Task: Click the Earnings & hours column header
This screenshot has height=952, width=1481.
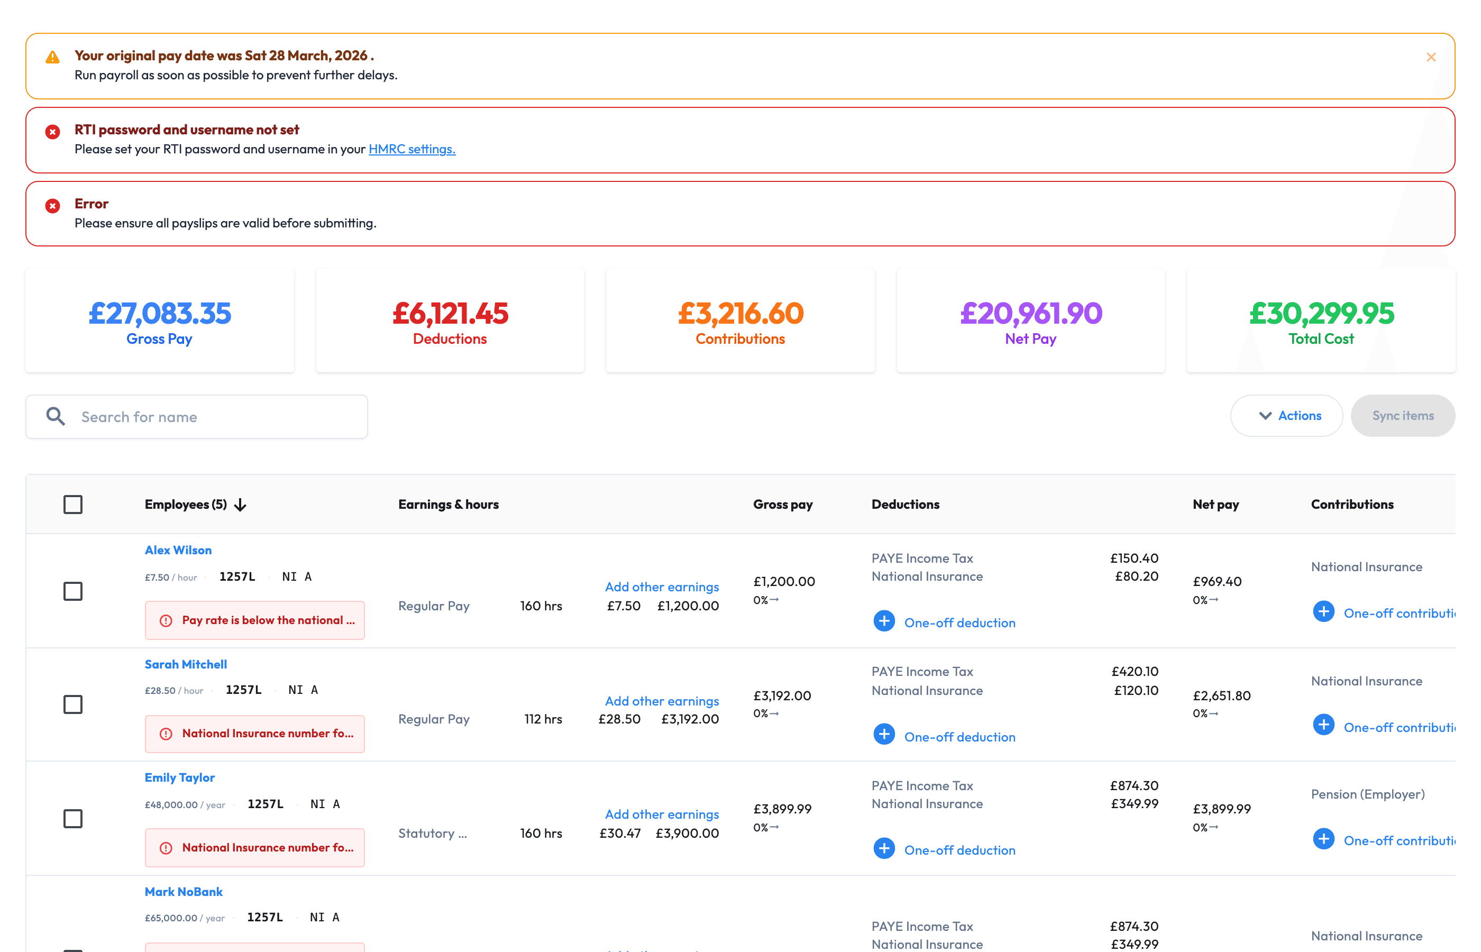Action: 448,505
